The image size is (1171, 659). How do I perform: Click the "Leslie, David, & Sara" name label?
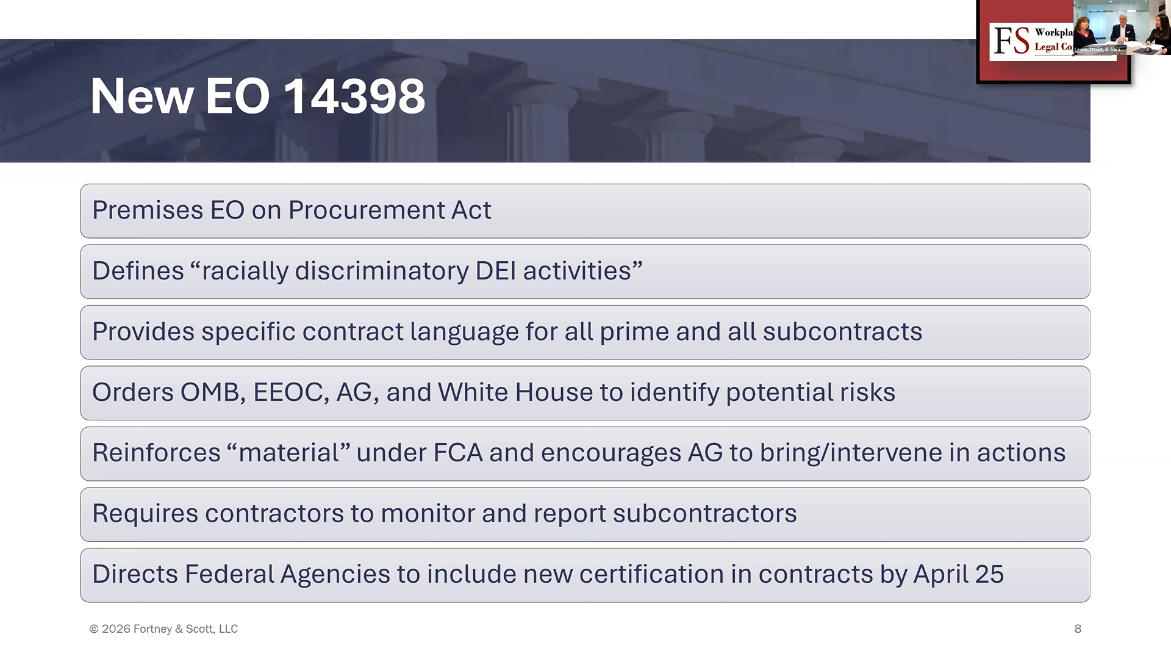pyautogui.click(x=1097, y=49)
